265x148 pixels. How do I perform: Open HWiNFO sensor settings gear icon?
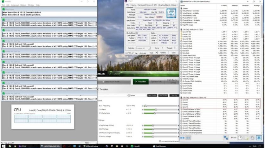click(x=252, y=138)
